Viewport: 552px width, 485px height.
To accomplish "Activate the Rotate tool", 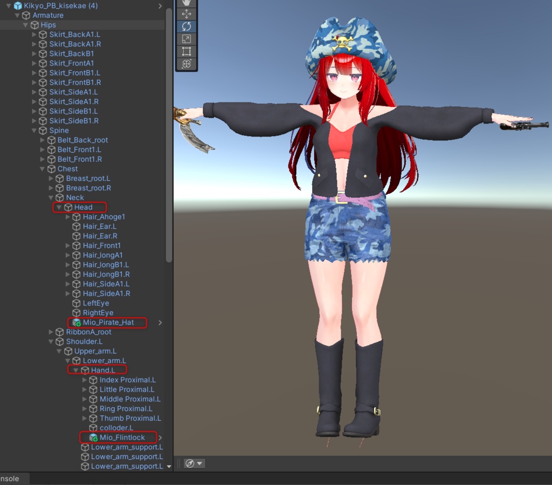I will (x=186, y=26).
